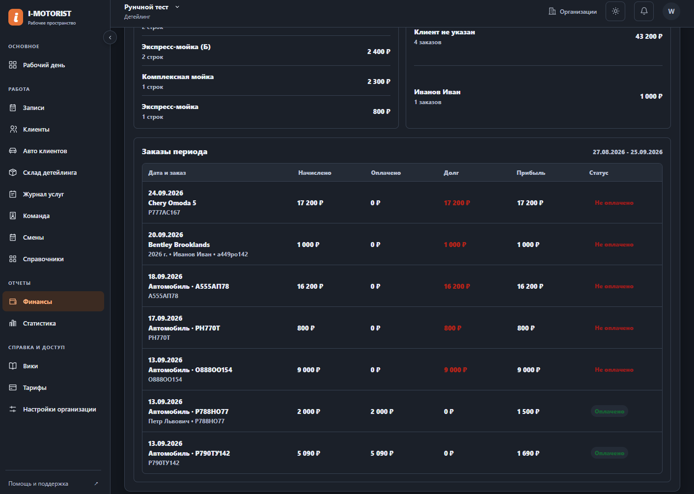This screenshot has height=494, width=694.
Task: Open Склад детейлинга box icon
Action: [13, 172]
